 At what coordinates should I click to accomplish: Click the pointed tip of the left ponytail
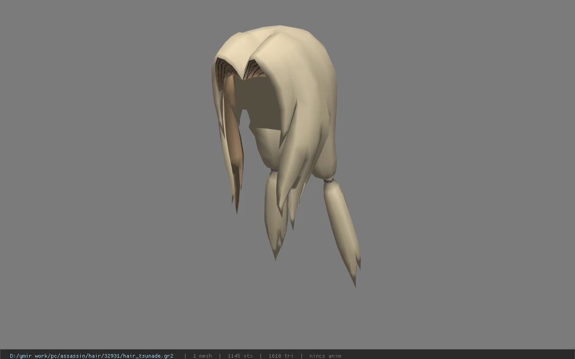click(275, 256)
